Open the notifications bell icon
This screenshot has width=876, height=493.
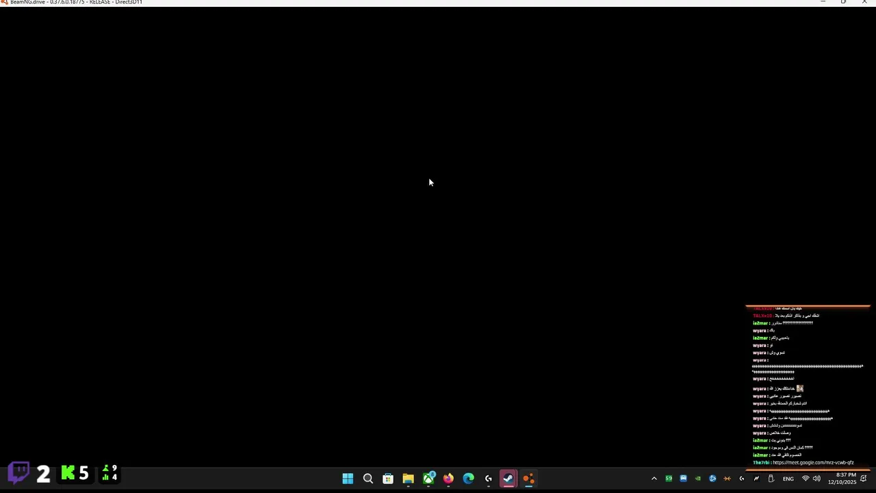pyautogui.click(x=864, y=479)
